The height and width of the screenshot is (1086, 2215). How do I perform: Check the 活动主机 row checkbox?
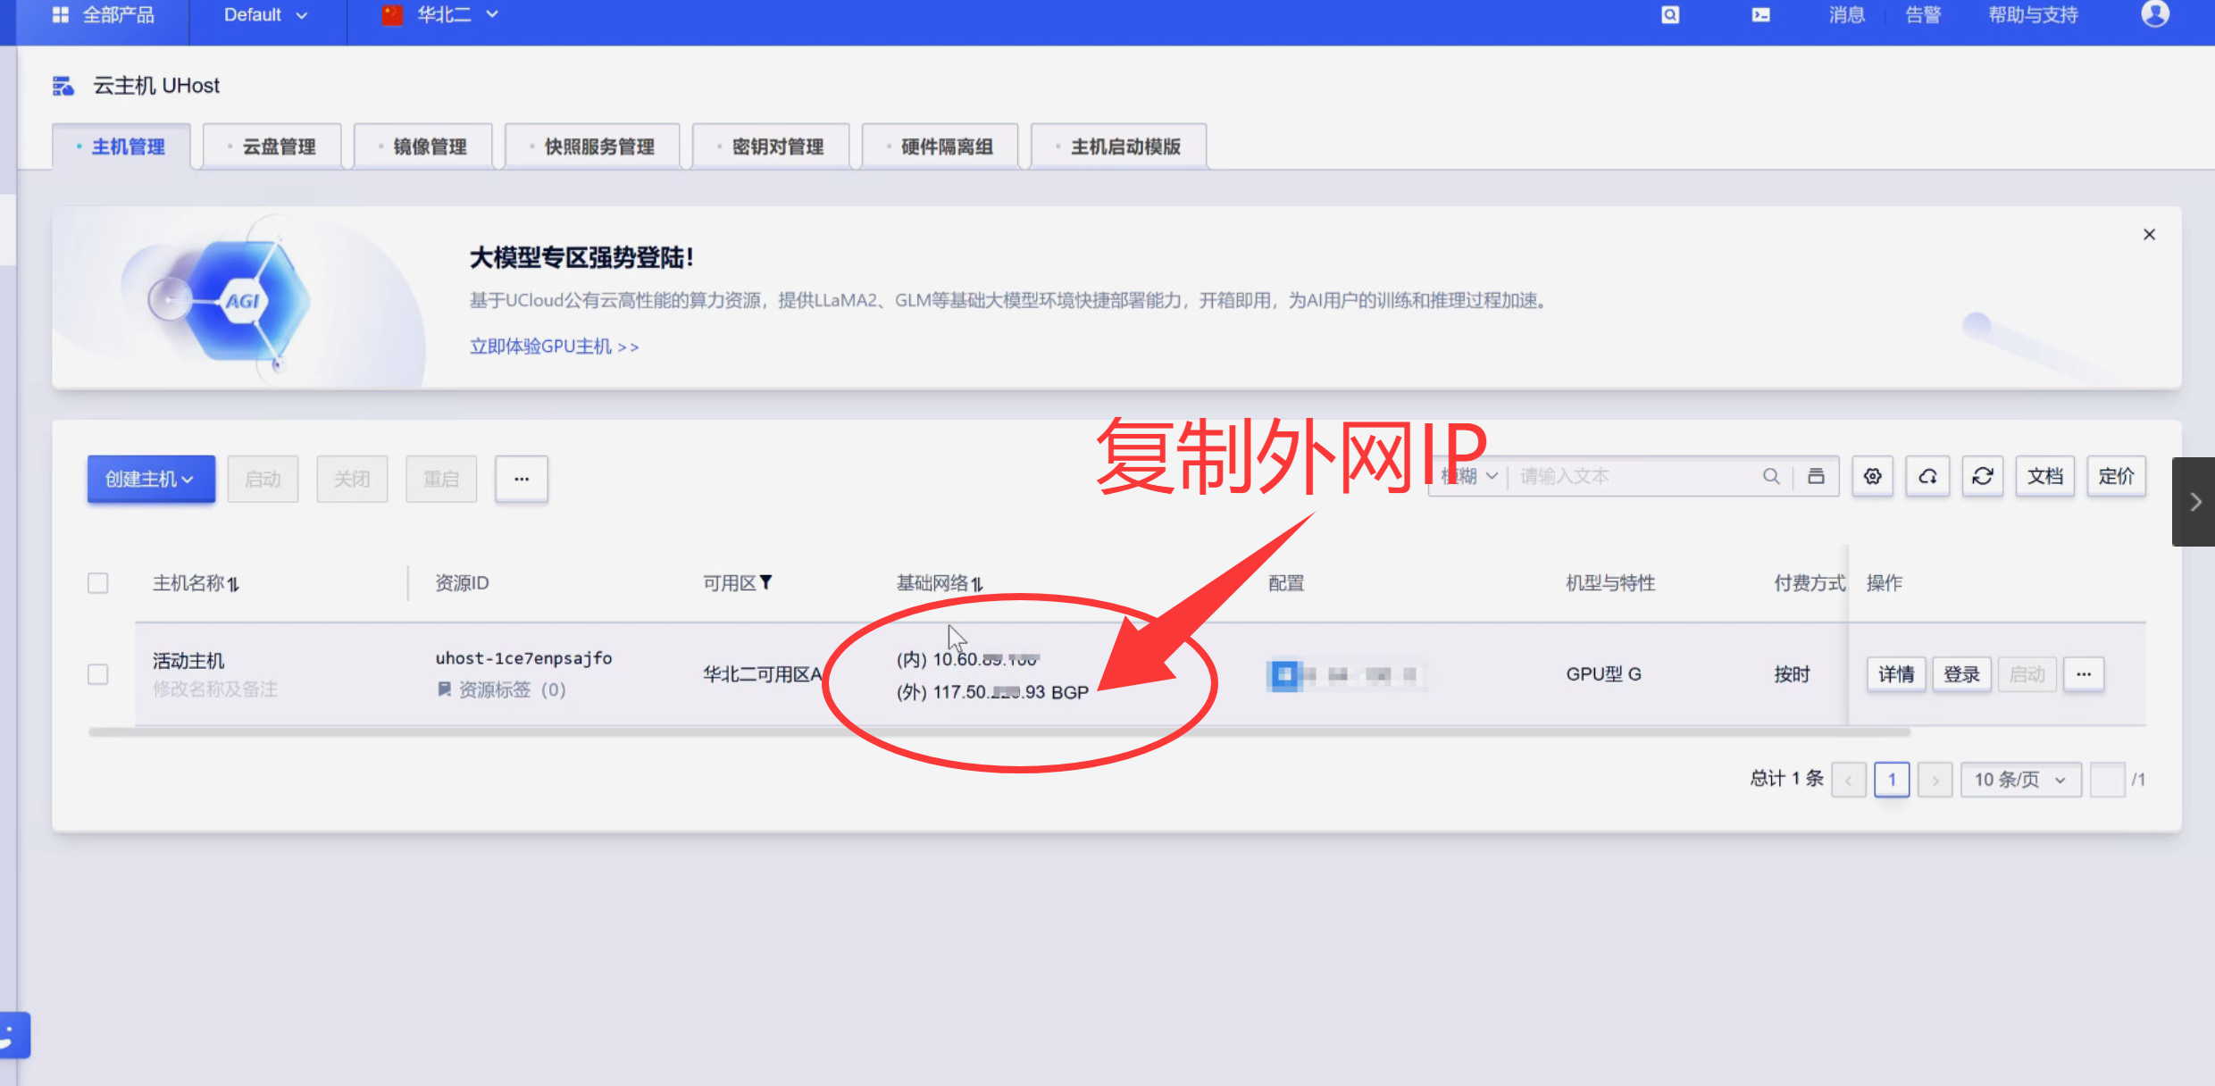98,674
